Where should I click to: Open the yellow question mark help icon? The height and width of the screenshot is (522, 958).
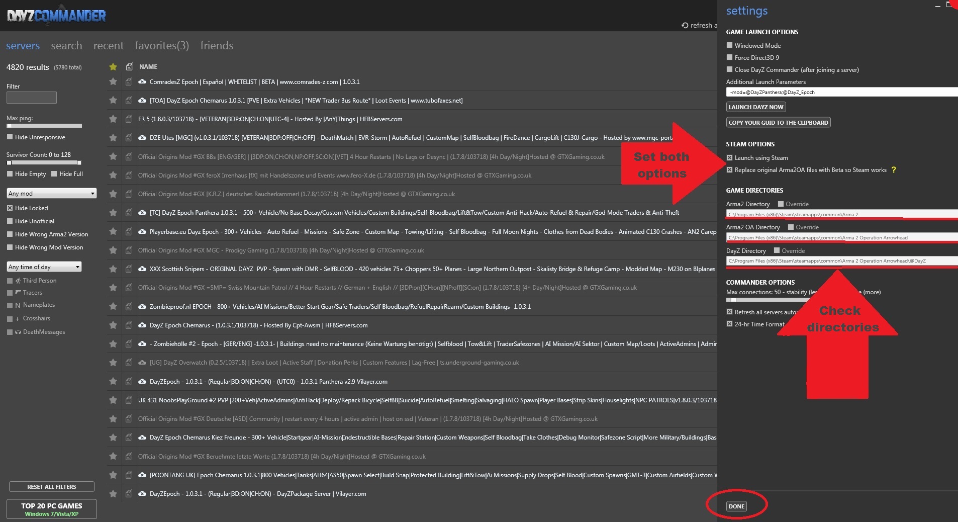pos(894,169)
